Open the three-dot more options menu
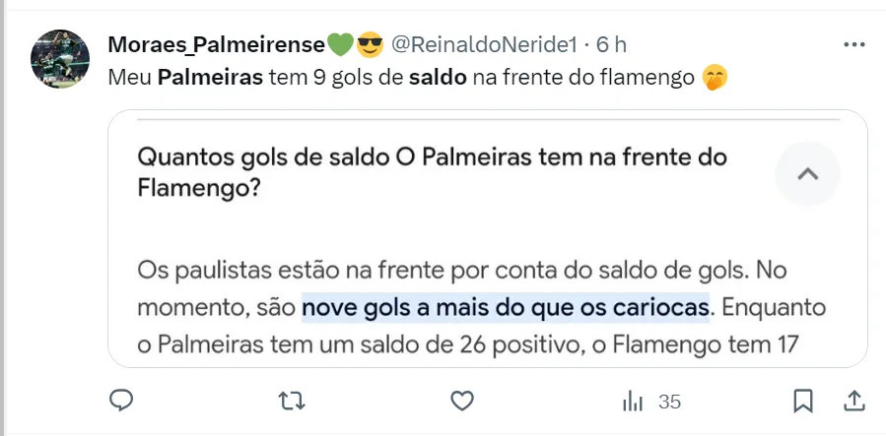 853,44
